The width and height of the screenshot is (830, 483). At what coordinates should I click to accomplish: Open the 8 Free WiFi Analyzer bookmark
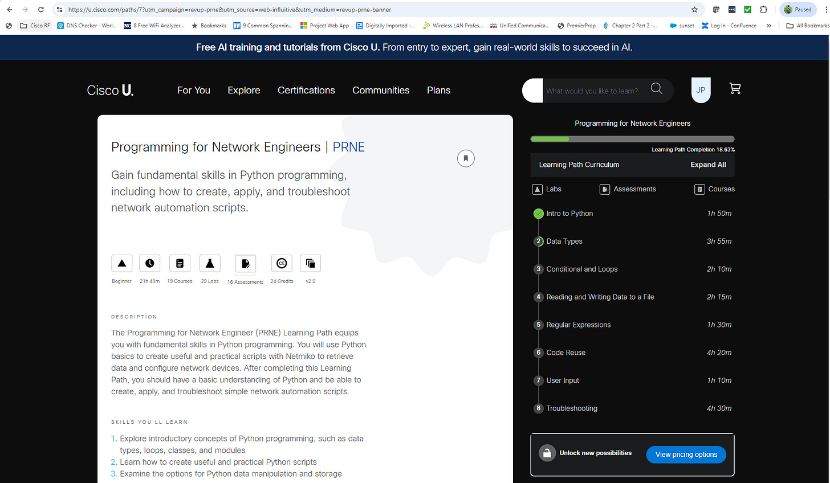tap(154, 26)
